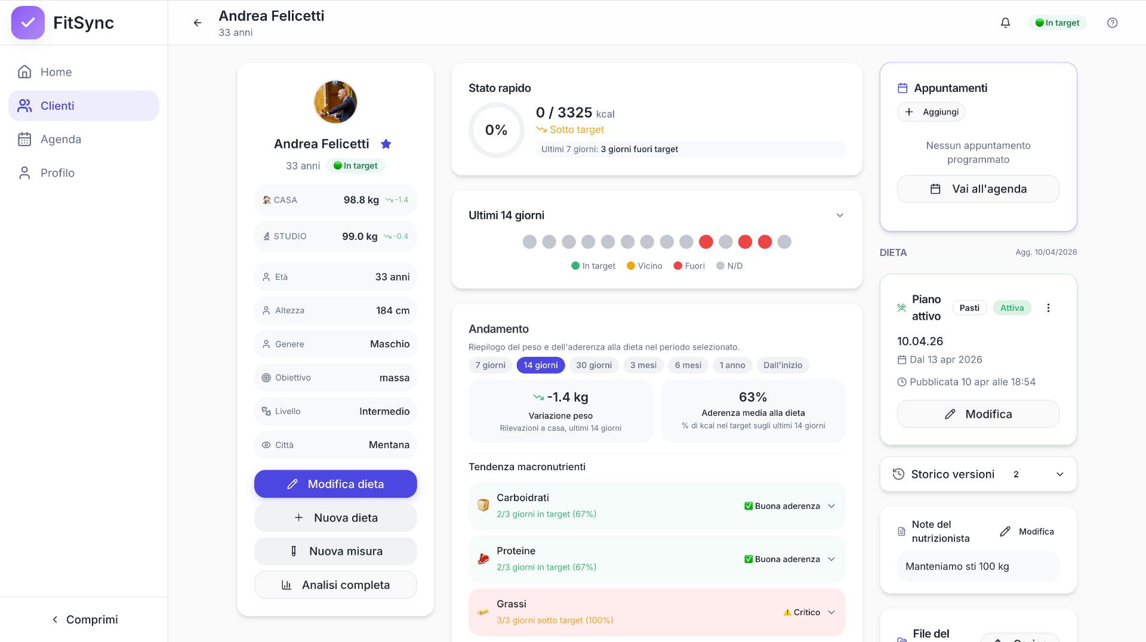Click Aggiungi appointment button
The width and height of the screenshot is (1146, 642).
click(931, 112)
